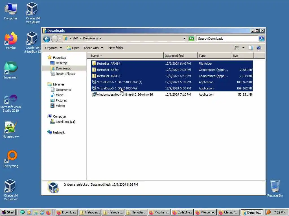
Task: Switch to Mozilla Fi... taskbar window
Action: [159, 212]
